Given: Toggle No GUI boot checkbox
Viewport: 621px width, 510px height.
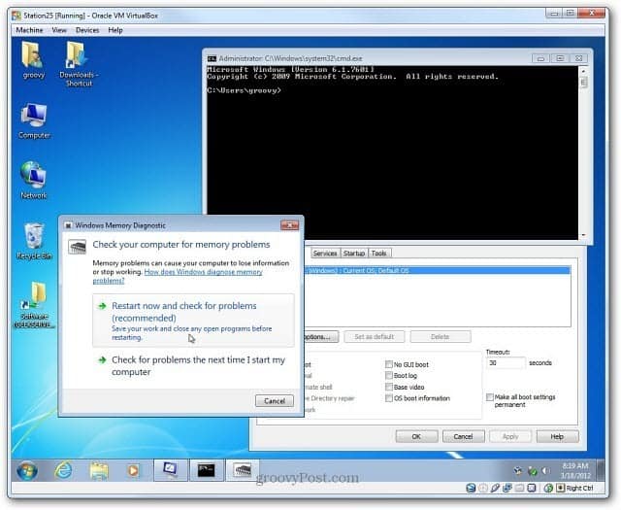Looking at the screenshot, I should (x=389, y=364).
